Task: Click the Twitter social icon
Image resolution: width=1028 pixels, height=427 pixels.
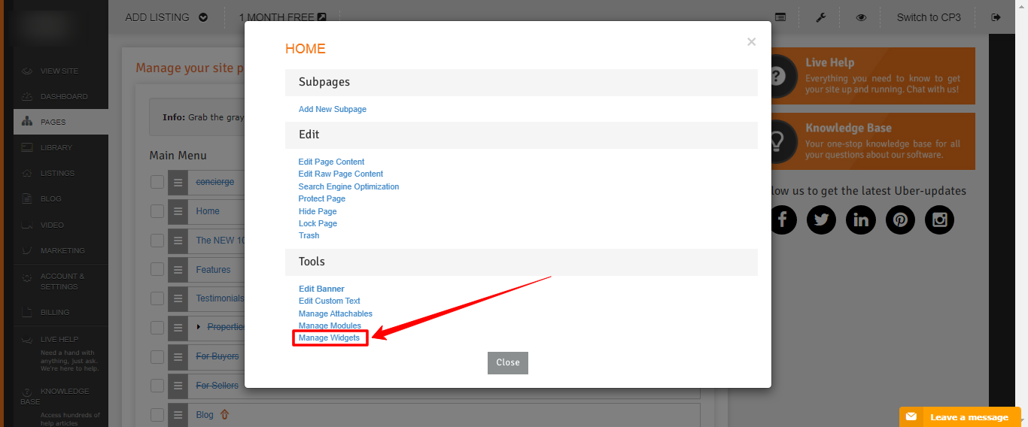Action: (821, 220)
